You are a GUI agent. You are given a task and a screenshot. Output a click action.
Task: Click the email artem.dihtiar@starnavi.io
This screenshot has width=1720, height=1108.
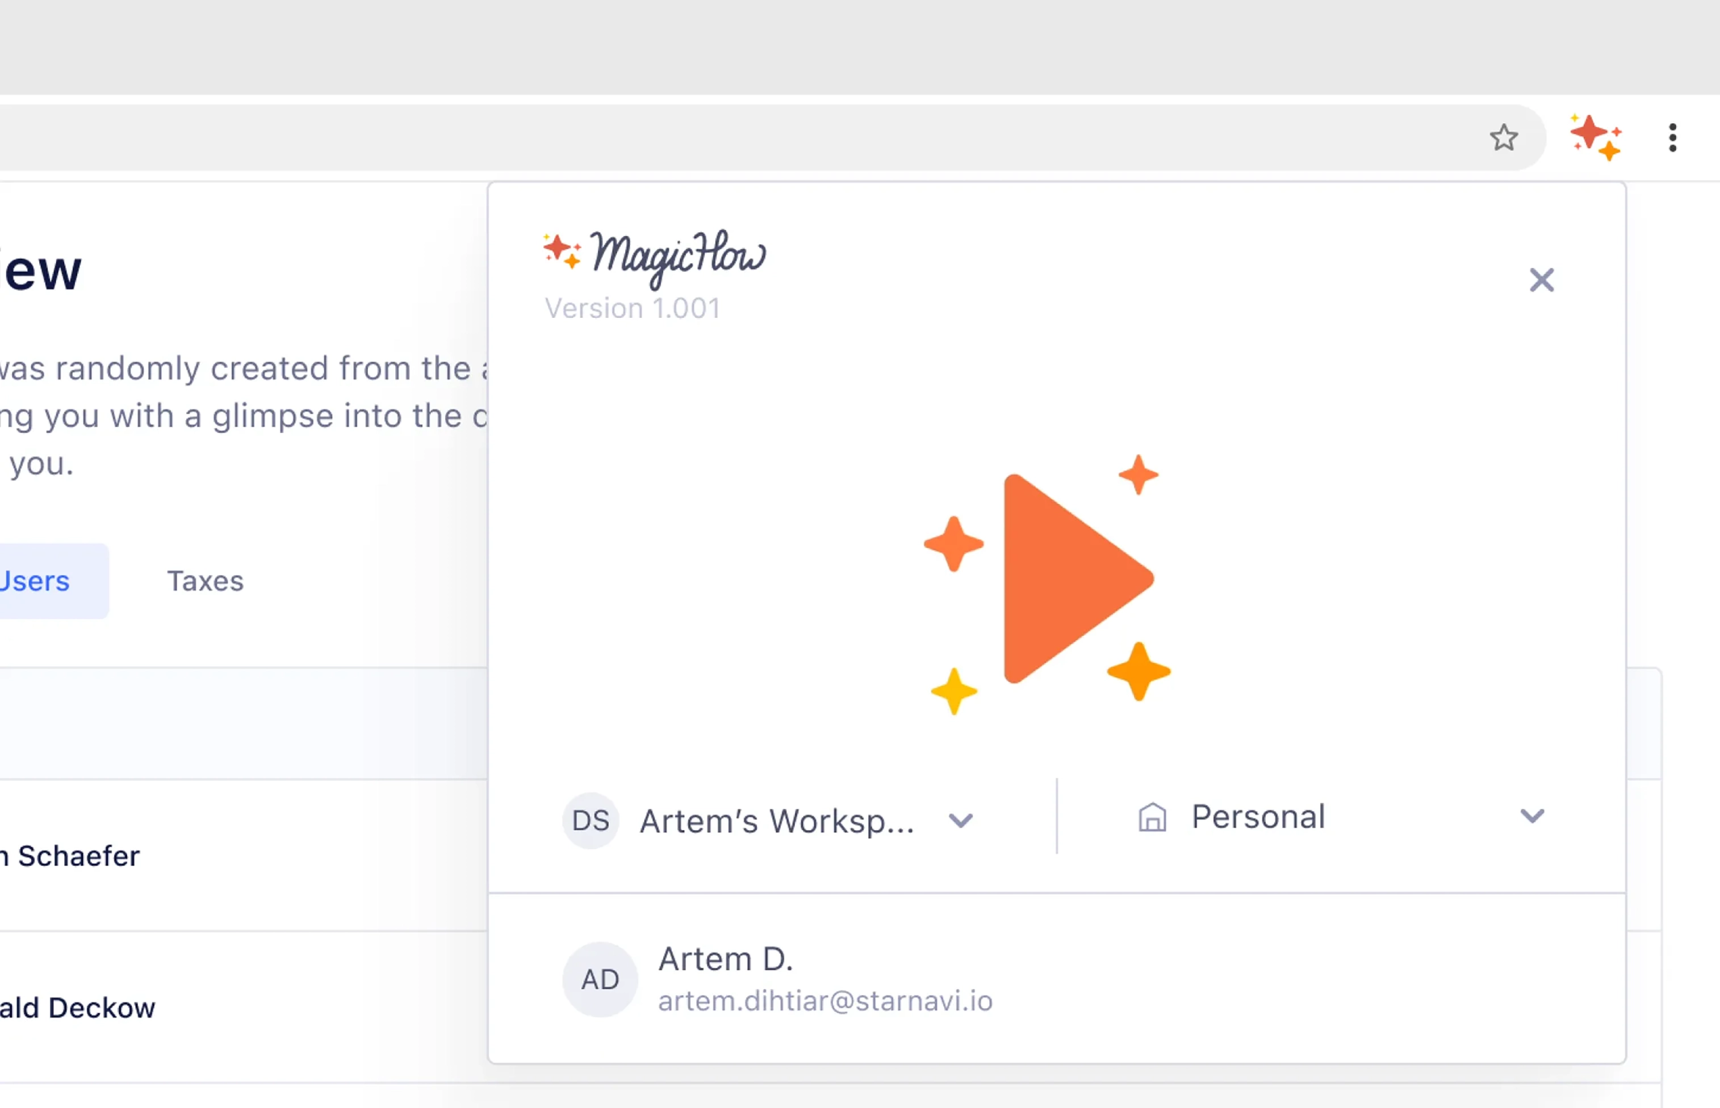[x=826, y=1001]
